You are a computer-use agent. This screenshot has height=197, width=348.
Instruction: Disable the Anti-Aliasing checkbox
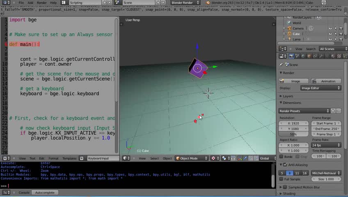click(285, 165)
